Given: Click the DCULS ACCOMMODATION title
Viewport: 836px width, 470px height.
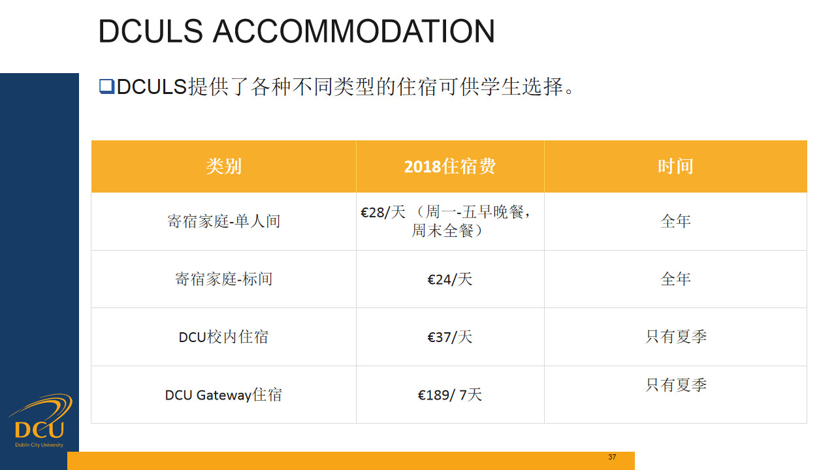Looking at the screenshot, I should point(297,31).
